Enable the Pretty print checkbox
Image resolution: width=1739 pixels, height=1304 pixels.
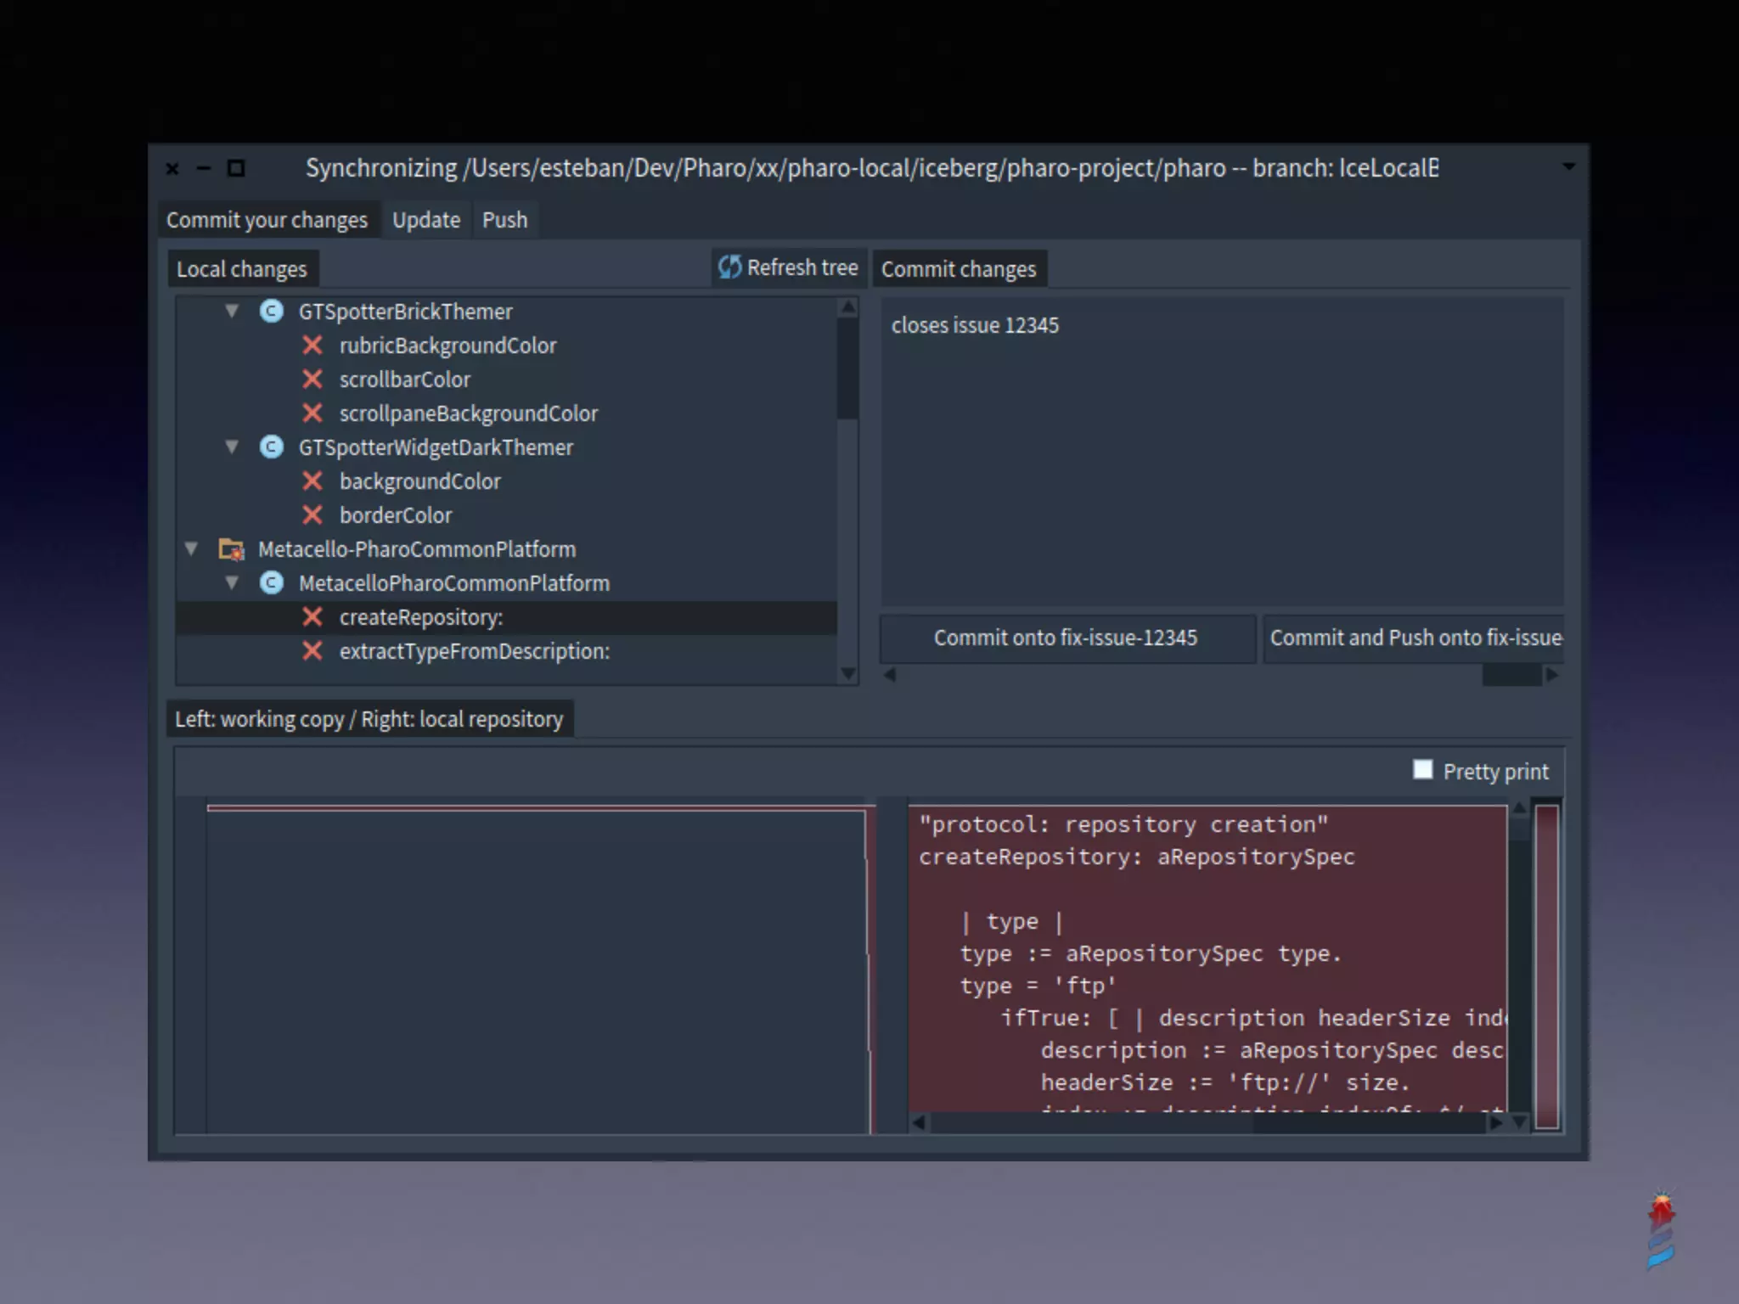click(1422, 769)
